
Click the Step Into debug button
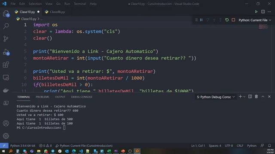(214, 20)
